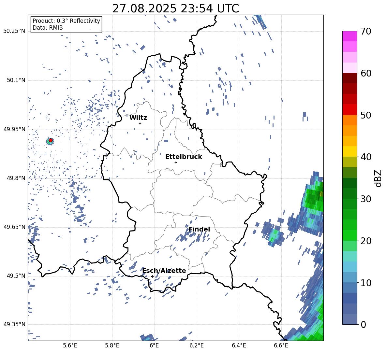The image size is (386, 352).
Task: Click the red radar site marker
Action: coord(51,140)
